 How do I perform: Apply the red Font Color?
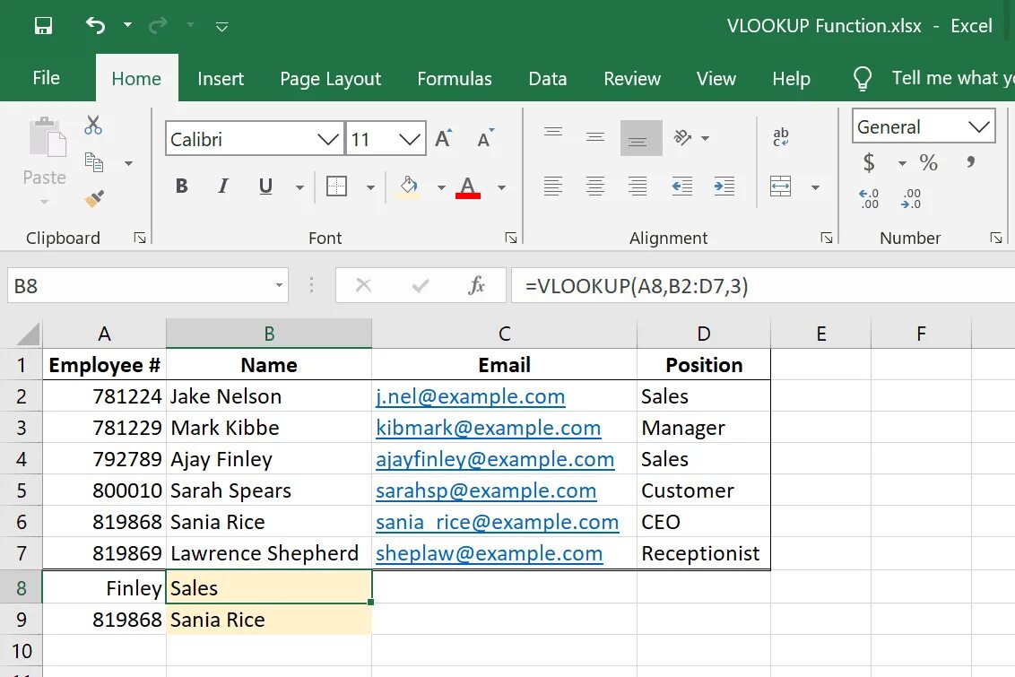pos(468,187)
